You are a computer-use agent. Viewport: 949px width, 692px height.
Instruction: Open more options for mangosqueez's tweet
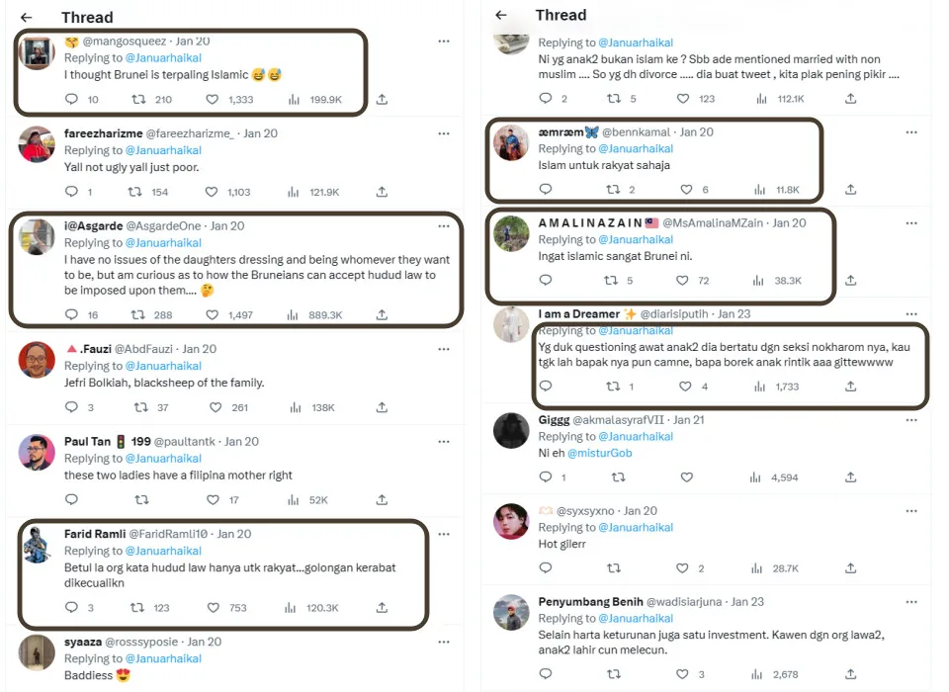[x=444, y=42]
